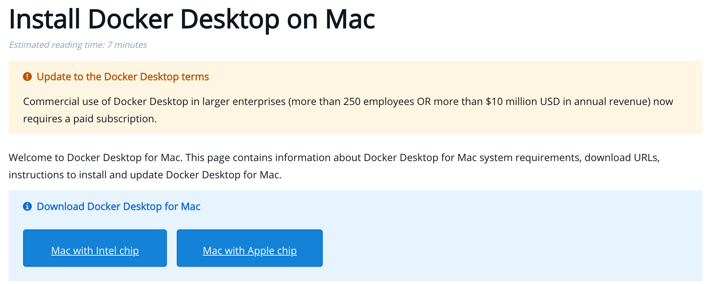
Task: Click the estimated reading time text
Action: point(78,45)
